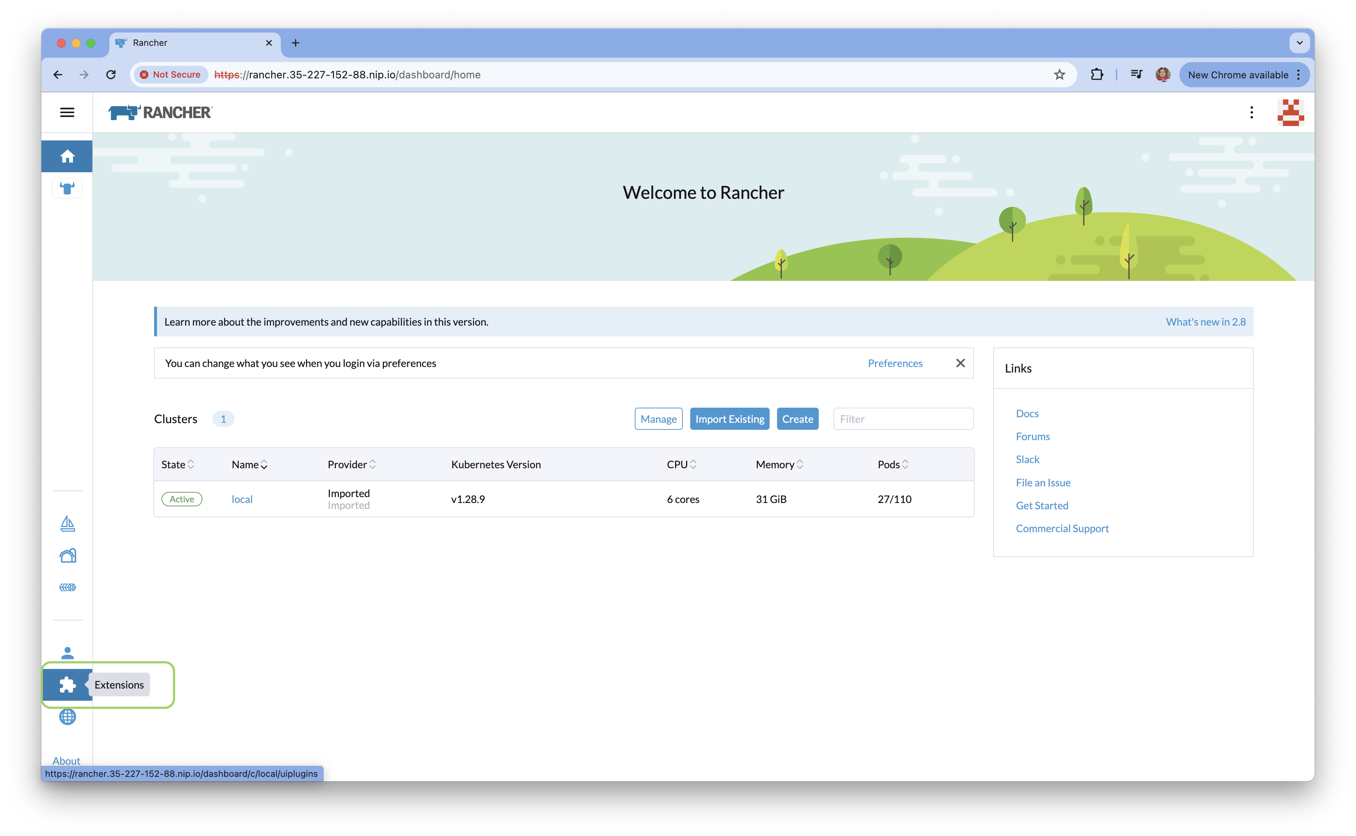Click the cluster Filter input field
This screenshot has width=1356, height=836.
pos(903,419)
